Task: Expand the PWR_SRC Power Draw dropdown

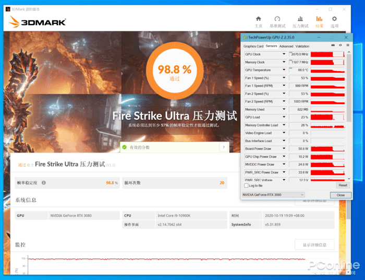Action: [284, 172]
